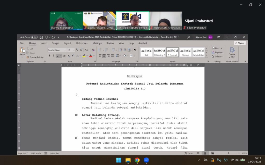Toggle strikethrough text formatting
The image size is (265, 165).
[x=64, y=56]
